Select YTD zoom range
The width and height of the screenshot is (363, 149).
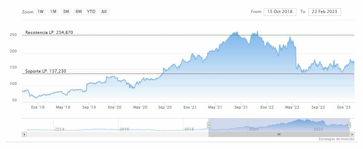[x=91, y=12]
